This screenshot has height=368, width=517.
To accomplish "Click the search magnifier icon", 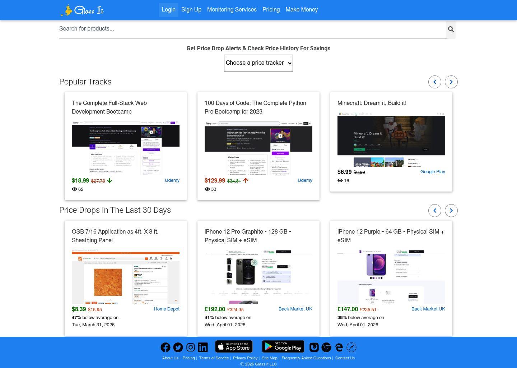I will pyautogui.click(x=451, y=29).
